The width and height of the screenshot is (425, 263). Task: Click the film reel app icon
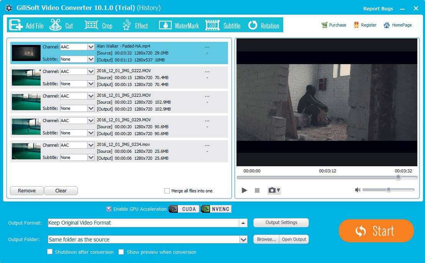(9, 8)
